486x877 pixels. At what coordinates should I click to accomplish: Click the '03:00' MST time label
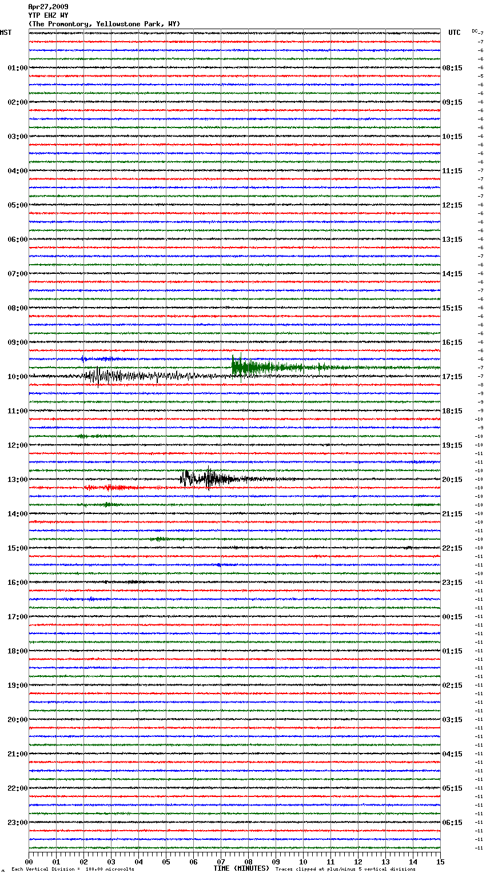click(x=18, y=137)
